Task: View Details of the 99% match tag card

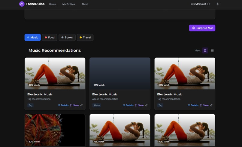Action: click(63, 105)
